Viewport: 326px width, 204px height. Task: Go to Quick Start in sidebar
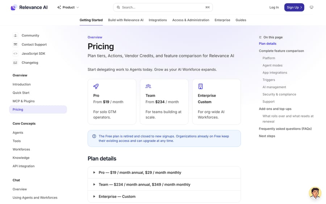[x=21, y=92]
